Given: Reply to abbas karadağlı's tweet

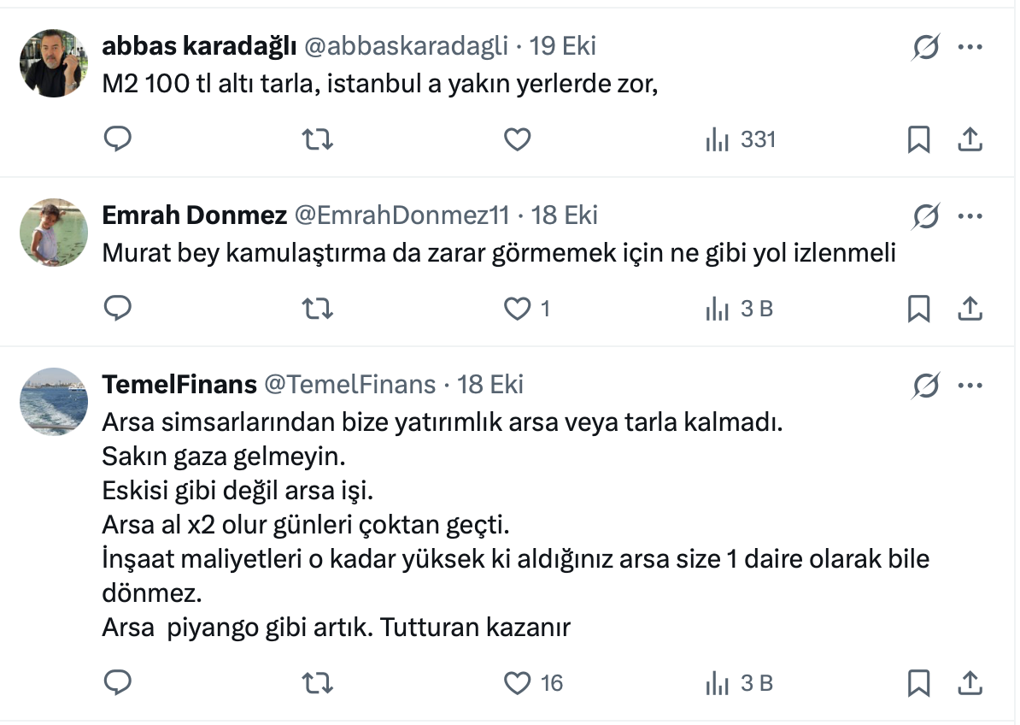Looking at the screenshot, I should (x=117, y=139).
